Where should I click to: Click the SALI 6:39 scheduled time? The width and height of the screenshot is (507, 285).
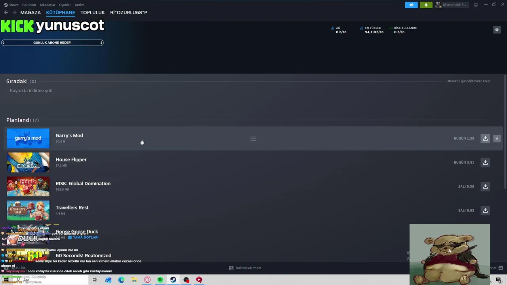pyautogui.click(x=466, y=186)
